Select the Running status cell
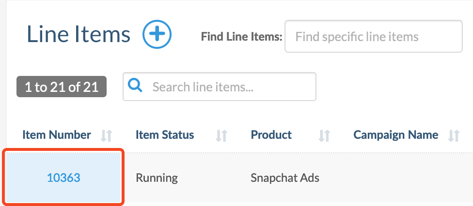 pyautogui.click(x=157, y=177)
